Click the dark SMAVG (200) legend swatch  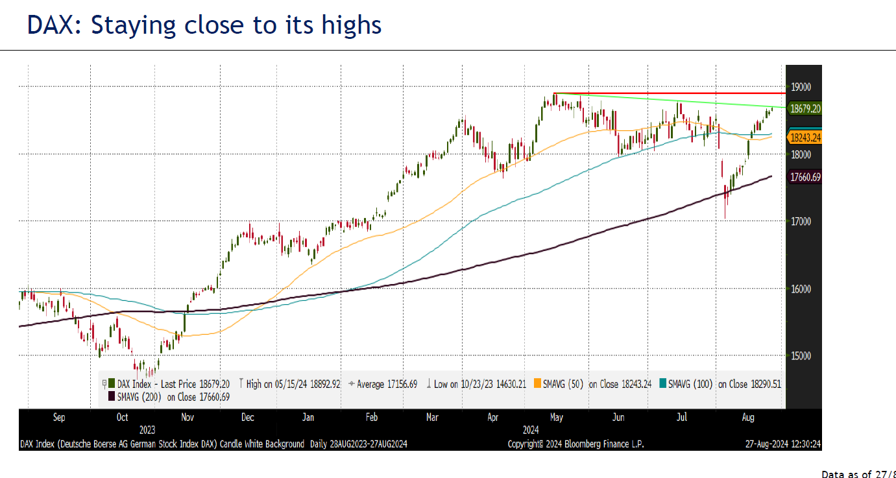112,396
